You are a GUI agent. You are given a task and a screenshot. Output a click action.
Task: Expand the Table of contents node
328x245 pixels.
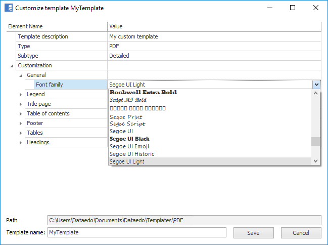(x=21, y=113)
